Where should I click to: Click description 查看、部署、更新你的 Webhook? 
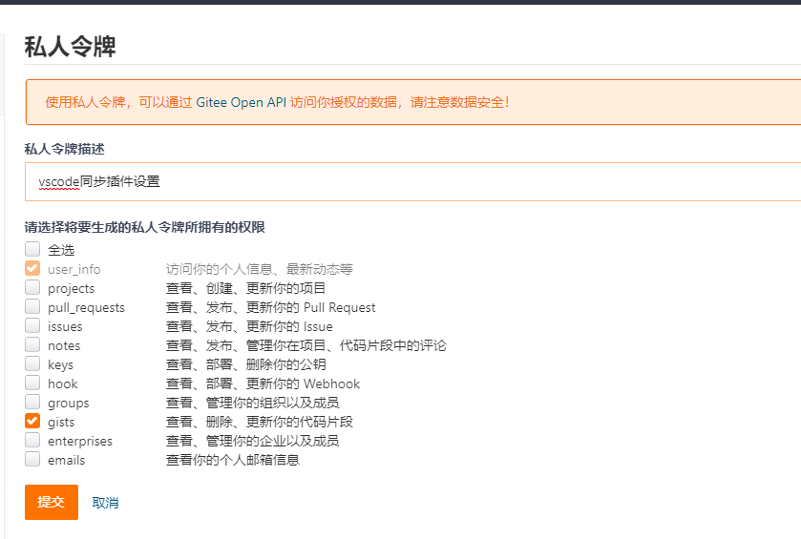[x=263, y=384]
